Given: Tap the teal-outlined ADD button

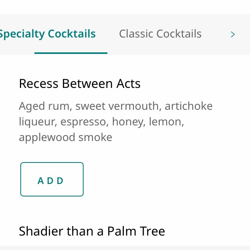Looking at the screenshot, I should [x=52, y=179].
